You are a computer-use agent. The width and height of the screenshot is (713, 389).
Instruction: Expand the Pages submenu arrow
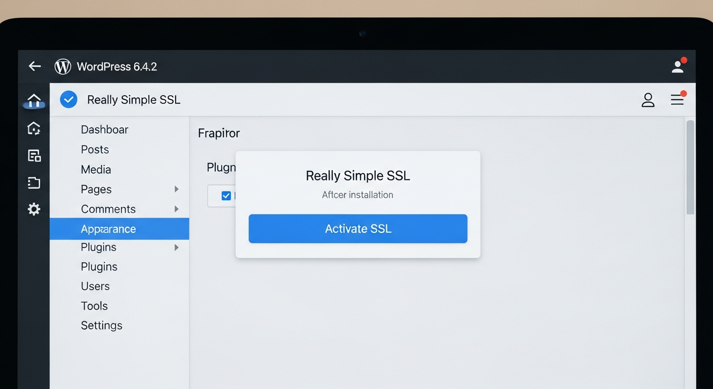[177, 189]
